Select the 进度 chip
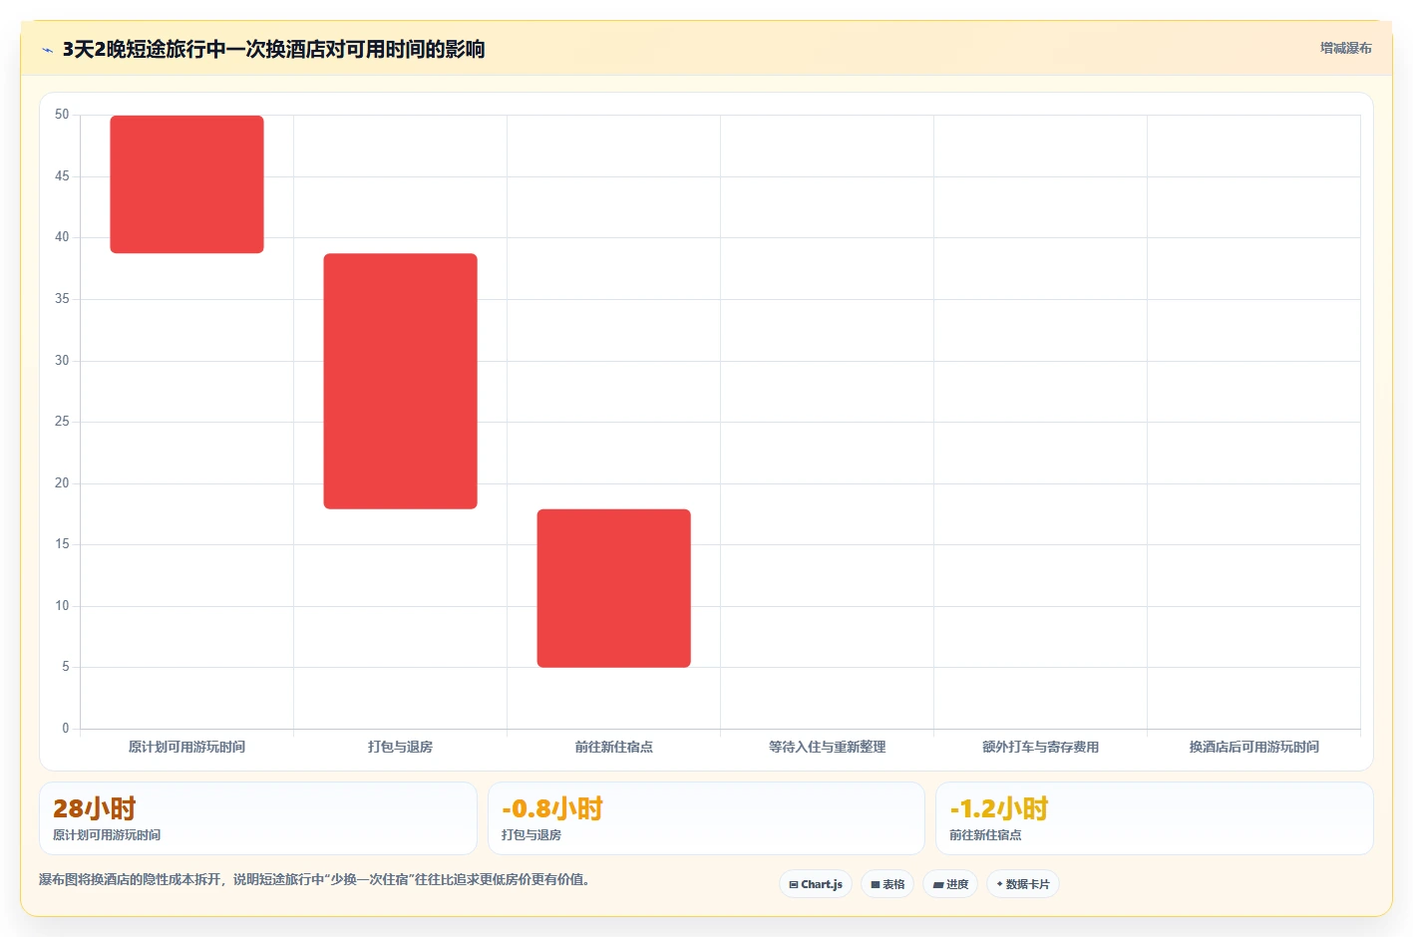1413x937 pixels. point(950,884)
